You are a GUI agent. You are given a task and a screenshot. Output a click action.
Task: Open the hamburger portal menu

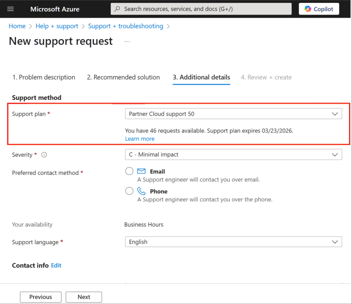10,9
